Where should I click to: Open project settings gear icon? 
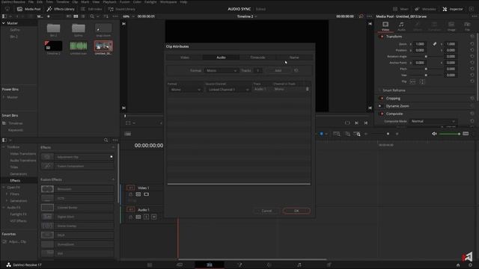pyautogui.click(x=470, y=265)
